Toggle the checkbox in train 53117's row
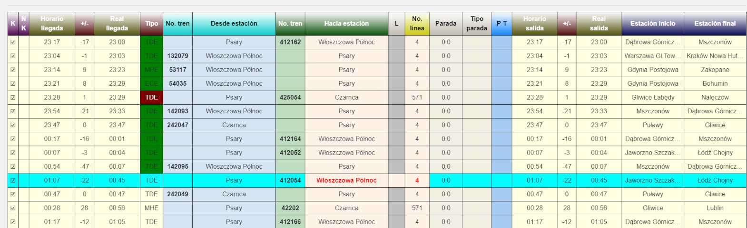 coord(13,70)
